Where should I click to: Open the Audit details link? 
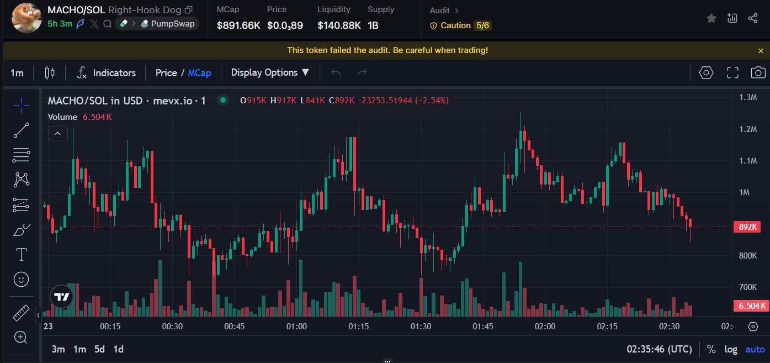click(444, 10)
